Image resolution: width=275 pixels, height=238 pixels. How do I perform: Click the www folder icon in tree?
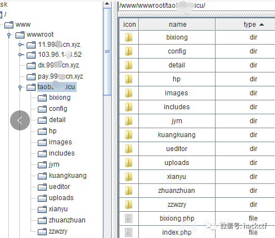pos(9,25)
